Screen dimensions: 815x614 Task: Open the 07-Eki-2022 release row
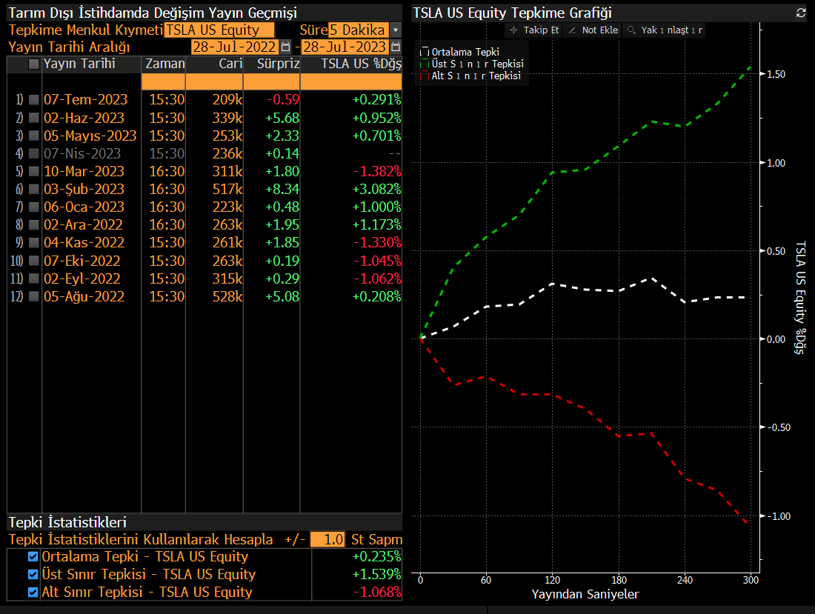(82, 260)
